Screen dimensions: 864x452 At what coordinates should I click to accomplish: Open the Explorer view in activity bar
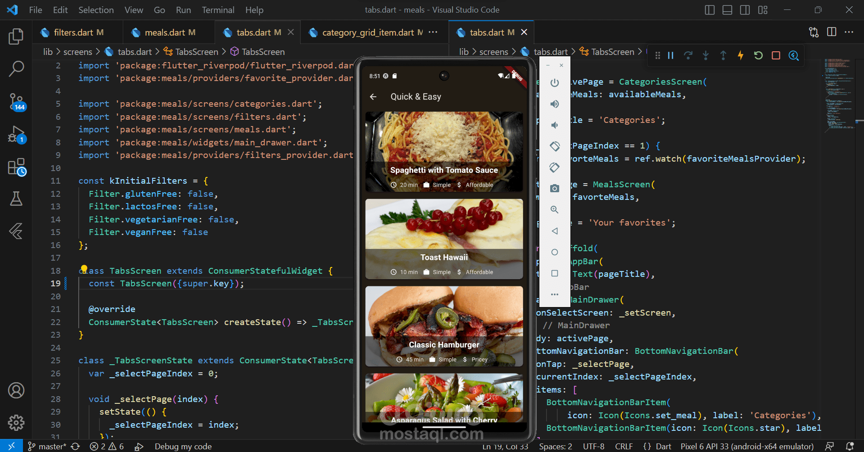click(16, 36)
